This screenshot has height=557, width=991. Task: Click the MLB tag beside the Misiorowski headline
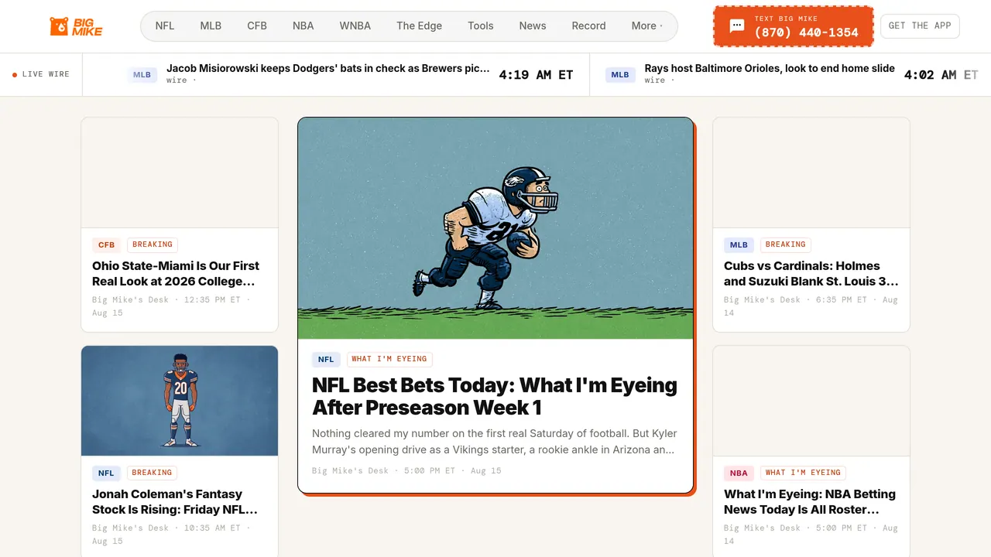[x=142, y=74]
